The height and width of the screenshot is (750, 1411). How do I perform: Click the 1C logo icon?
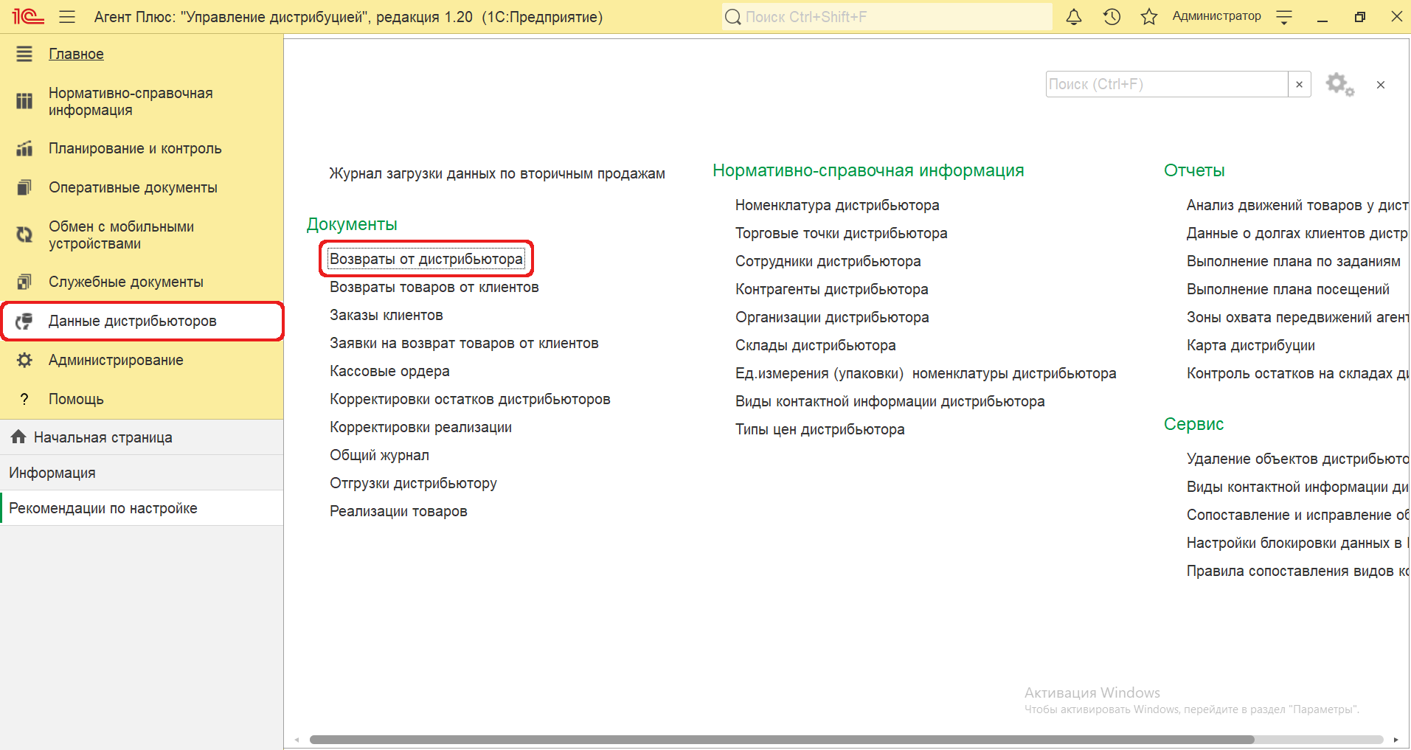(28, 16)
